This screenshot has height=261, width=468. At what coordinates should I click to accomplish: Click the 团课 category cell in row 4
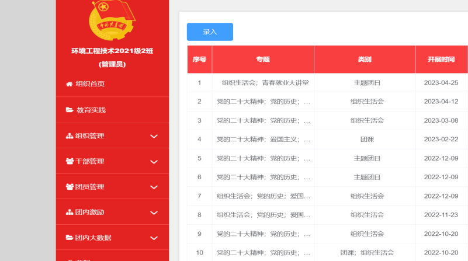tap(366, 140)
